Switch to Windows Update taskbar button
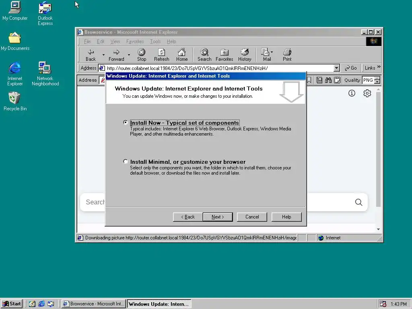412x309 pixels. tap(159, 304)
